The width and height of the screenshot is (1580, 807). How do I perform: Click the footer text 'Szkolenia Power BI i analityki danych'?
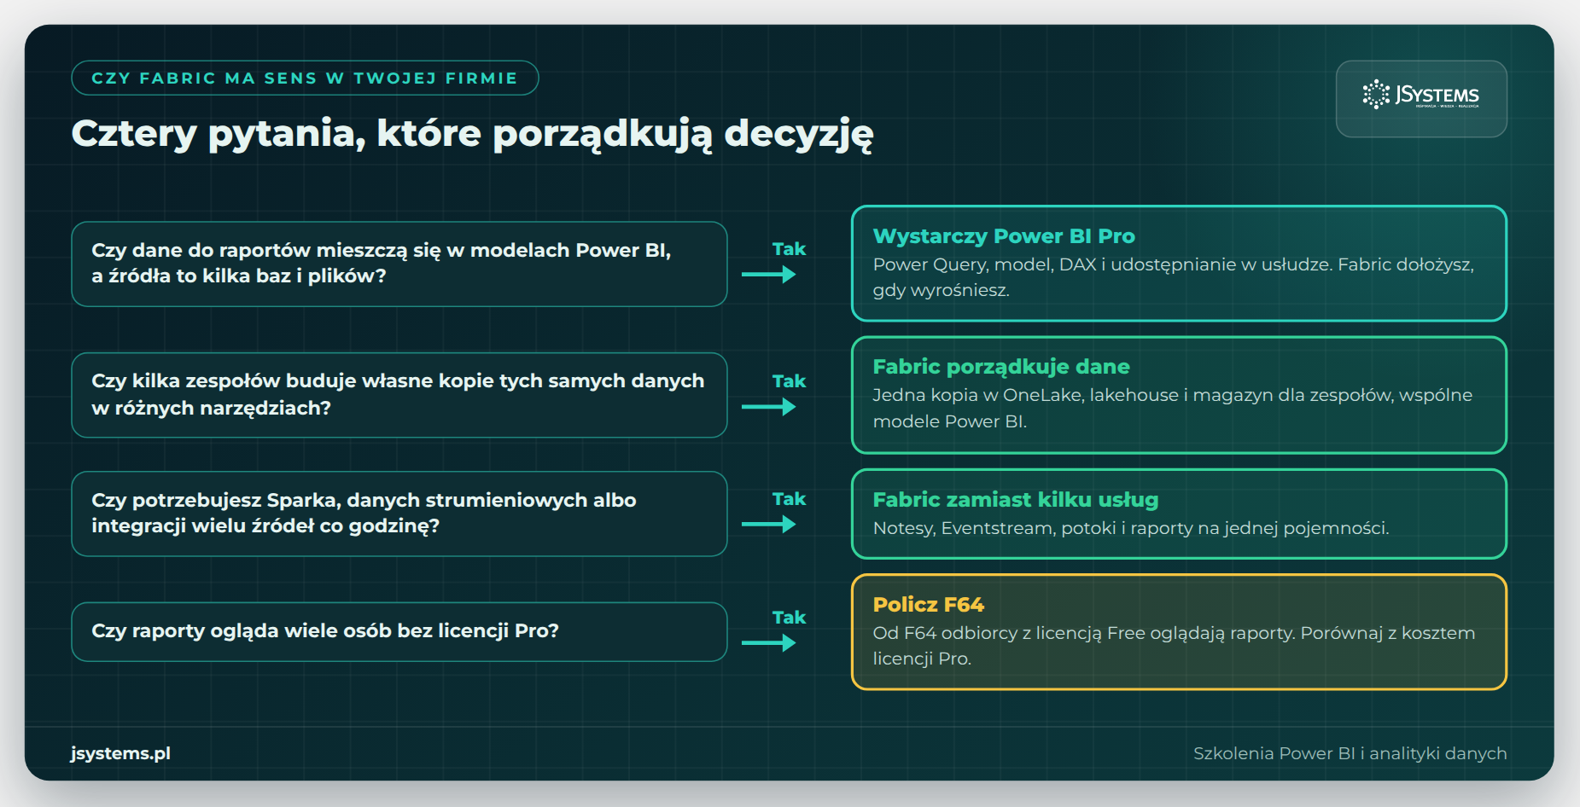tap(1350, 753)
